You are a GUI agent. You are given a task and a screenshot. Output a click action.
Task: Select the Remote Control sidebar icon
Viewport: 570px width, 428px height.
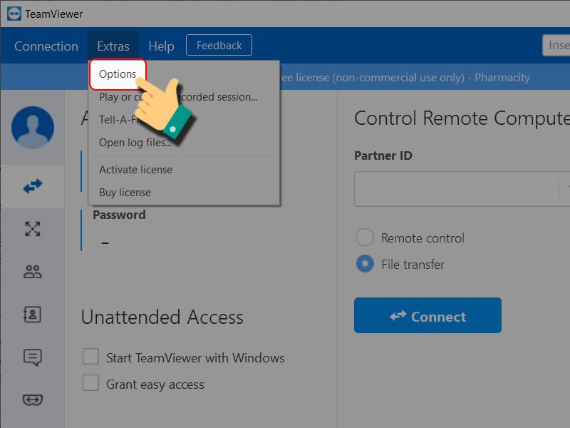click(33, 186)
